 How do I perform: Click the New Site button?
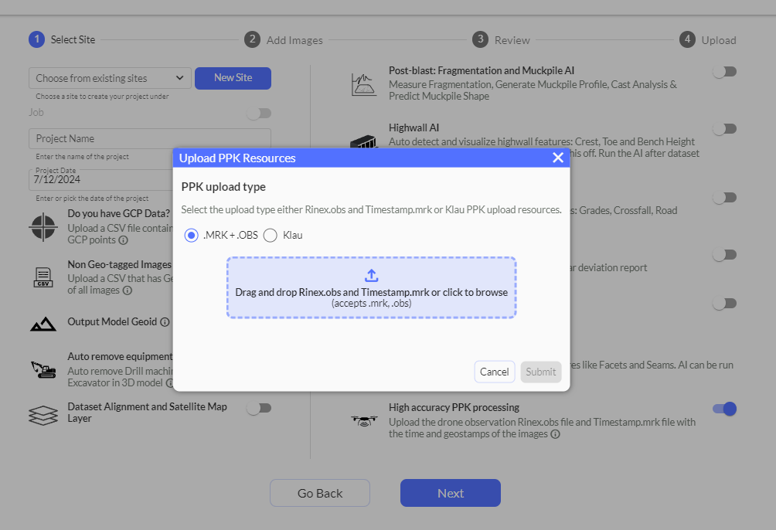point(233,78)
